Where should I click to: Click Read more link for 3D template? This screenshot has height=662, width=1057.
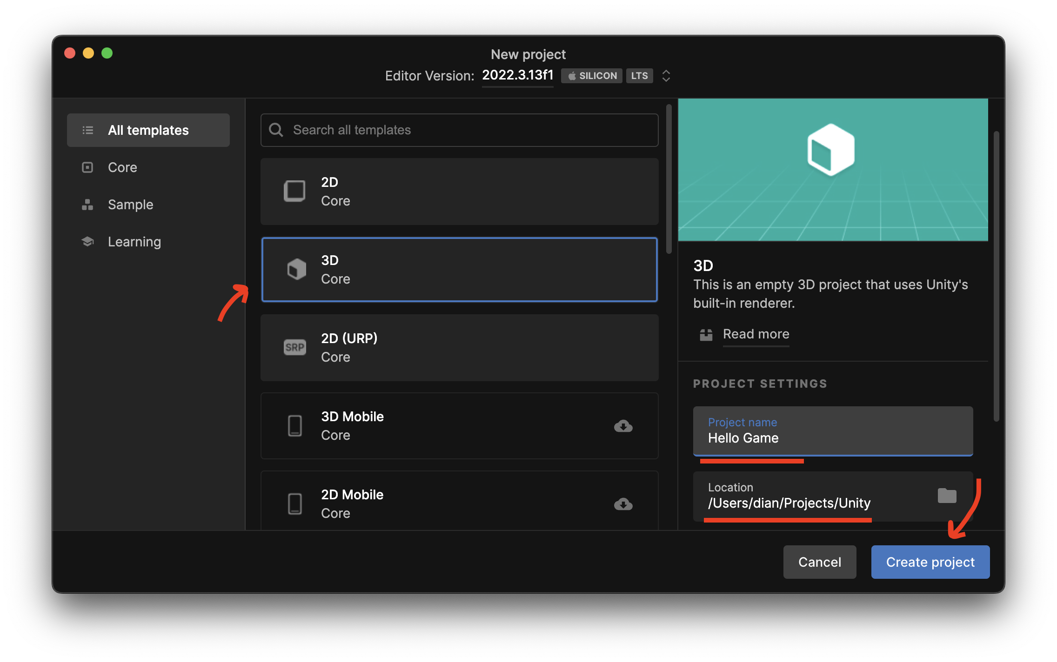click(x=756, y=333)
